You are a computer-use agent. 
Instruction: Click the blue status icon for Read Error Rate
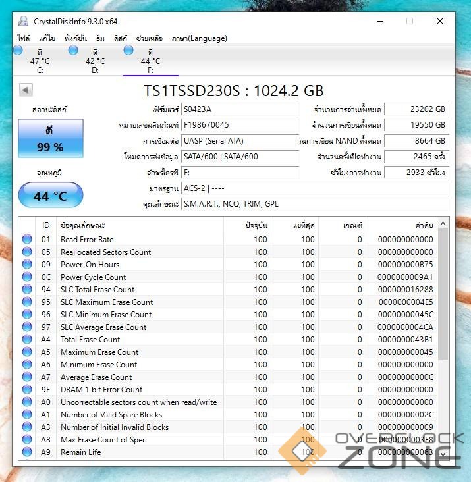pyautogui.click(x=27, y=239)
